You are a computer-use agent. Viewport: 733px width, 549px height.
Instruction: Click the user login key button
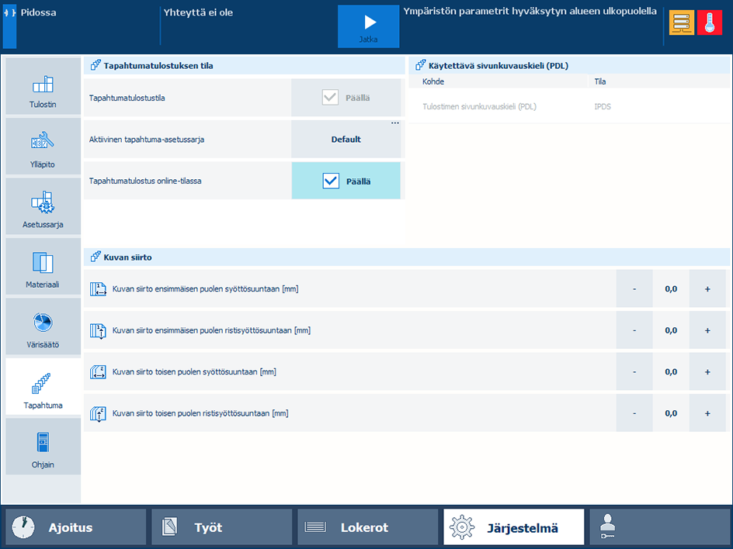659,527
